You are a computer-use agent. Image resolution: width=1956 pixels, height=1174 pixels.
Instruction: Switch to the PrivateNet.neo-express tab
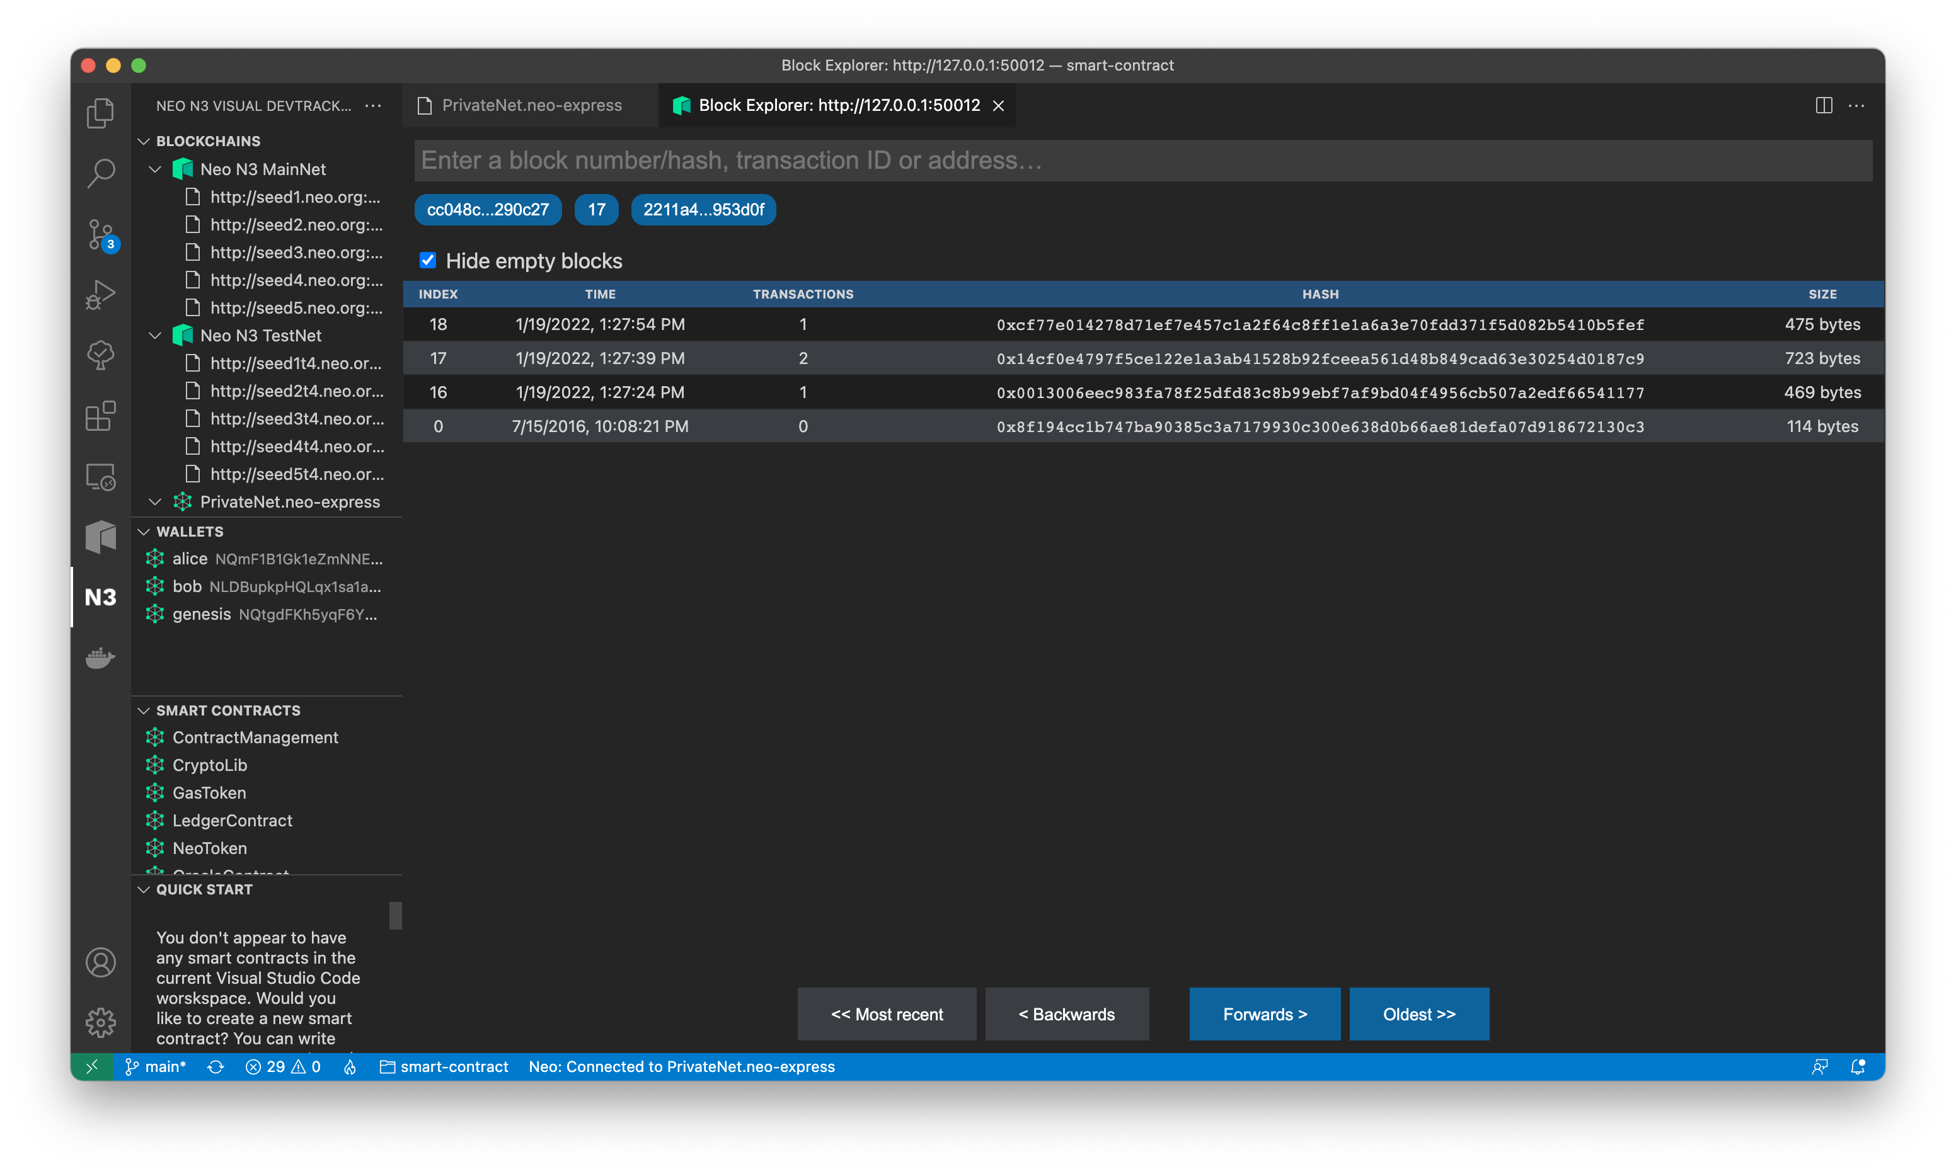click(531, 105)
